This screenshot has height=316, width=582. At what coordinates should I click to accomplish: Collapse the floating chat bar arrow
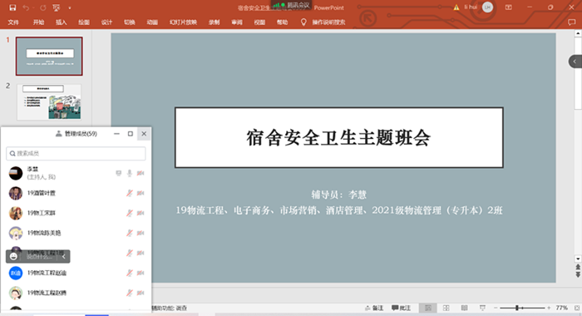(63, 257)
